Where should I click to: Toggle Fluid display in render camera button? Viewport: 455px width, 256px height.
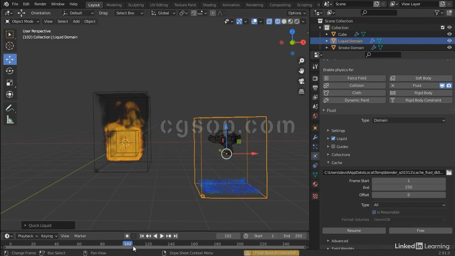pyautogui.click(x=449, y=86)
